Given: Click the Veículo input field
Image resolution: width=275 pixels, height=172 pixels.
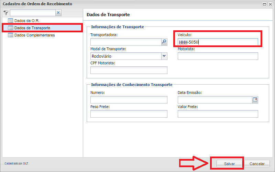Looking at the screenshot, I should 218,42.
